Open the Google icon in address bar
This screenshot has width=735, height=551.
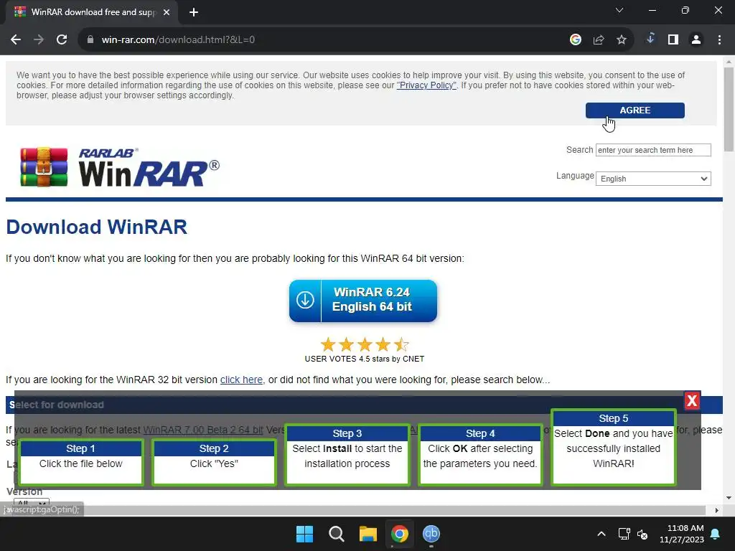(576, 40)
